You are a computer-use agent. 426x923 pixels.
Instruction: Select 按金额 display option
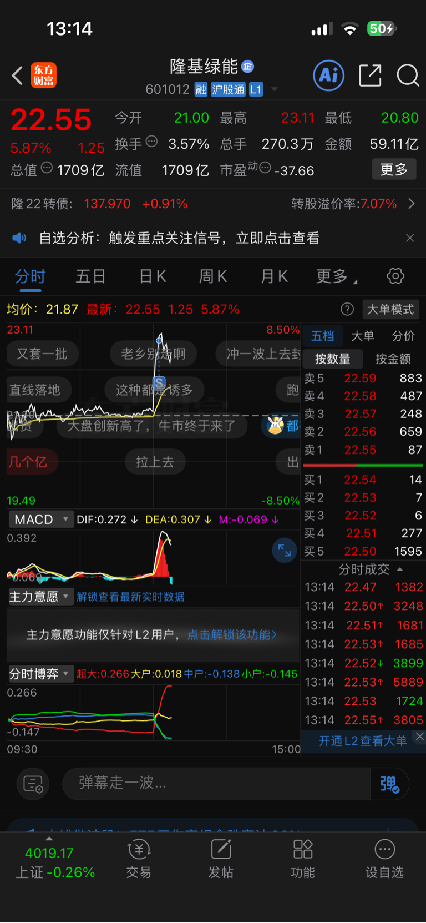pos(393,359)
